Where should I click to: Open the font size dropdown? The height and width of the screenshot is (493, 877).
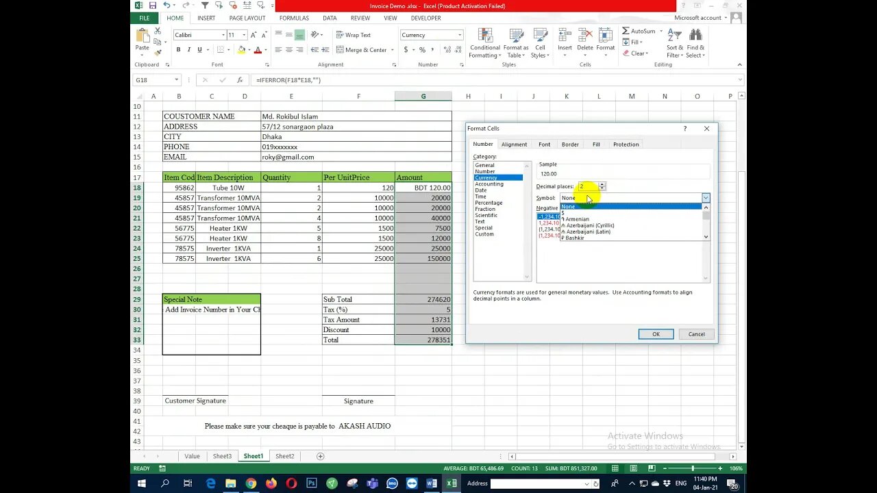click(x=244, y=35)
